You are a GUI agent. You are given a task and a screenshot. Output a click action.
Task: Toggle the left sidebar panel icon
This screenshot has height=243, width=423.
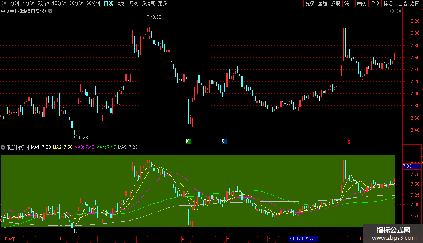4,3
